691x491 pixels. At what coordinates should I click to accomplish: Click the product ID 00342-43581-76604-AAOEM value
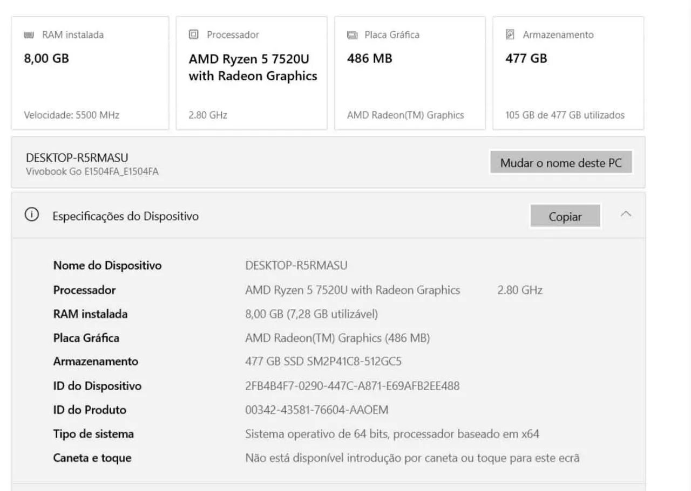316,410
